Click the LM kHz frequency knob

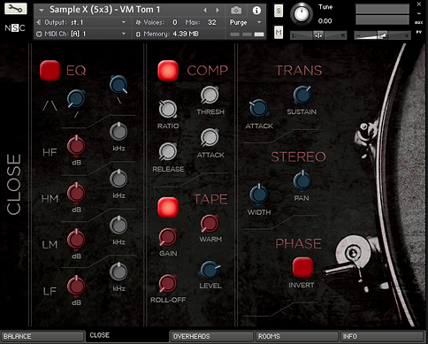tap(118, 226)
